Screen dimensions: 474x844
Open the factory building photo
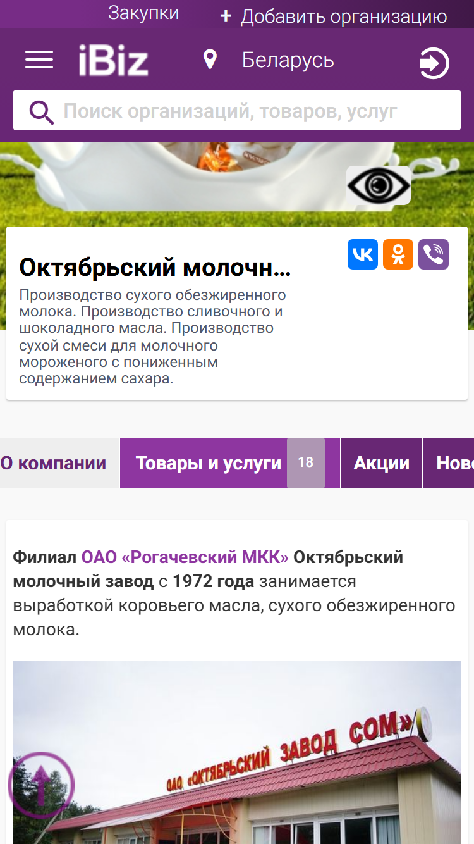pyautogui.click(x=237, y=752)
